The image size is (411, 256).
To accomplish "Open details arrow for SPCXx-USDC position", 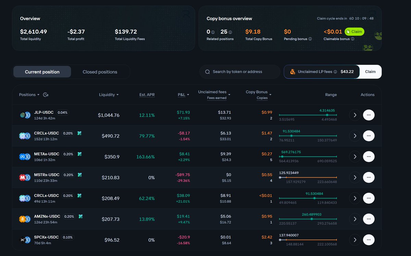I will [355, 240].
